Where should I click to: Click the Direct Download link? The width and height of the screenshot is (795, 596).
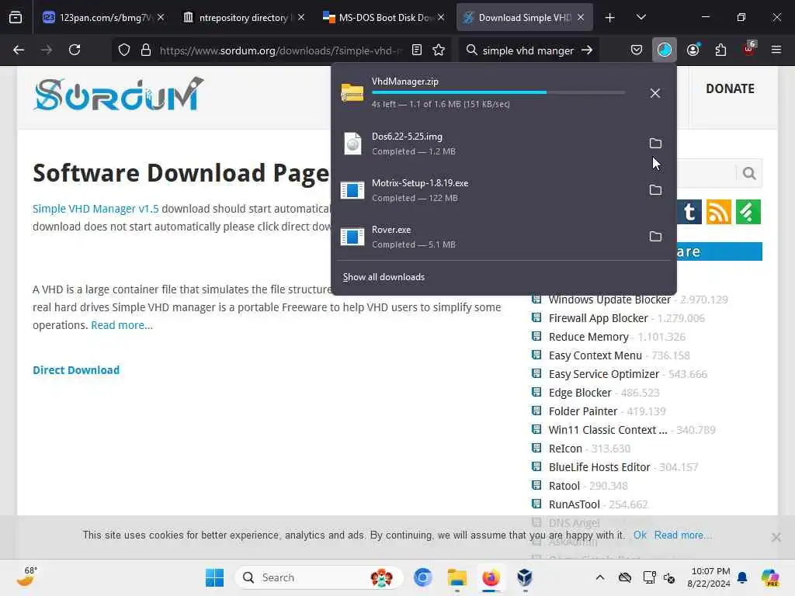76,370
